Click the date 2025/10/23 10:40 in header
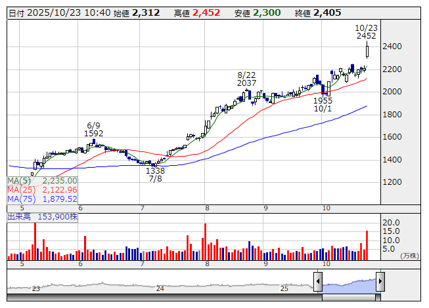This screenshot has height=308, width=429. 60,13
